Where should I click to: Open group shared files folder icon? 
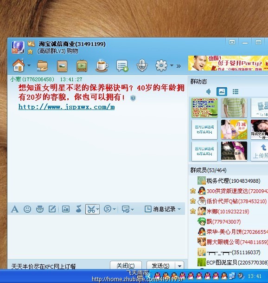pyautogui.click(x=42, y=66)
